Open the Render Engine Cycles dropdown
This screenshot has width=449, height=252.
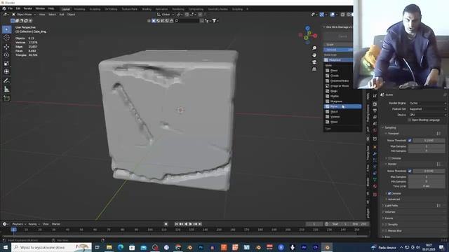click(x=427, y=103)
